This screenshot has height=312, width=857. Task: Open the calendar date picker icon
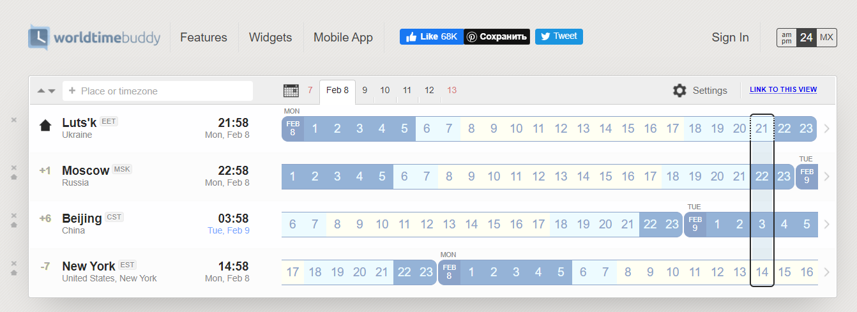[291, 91]
